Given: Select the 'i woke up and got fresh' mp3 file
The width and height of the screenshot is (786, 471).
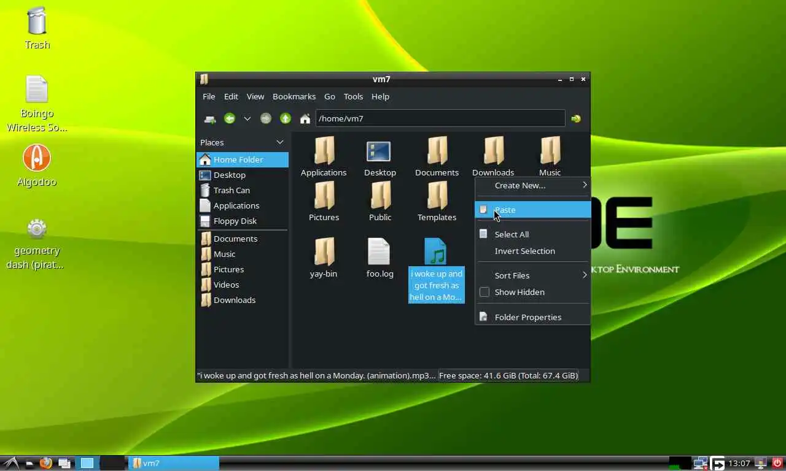Looking at the screenshot, I should (x=436, y=270).
